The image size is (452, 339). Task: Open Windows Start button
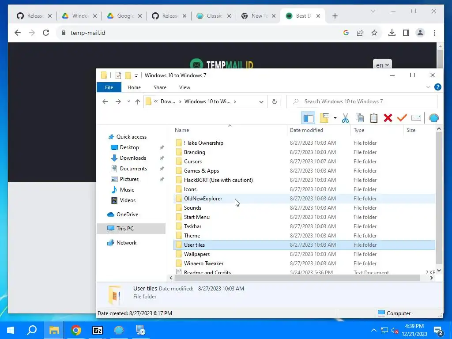pyautogui.click(x=11, y=330)
